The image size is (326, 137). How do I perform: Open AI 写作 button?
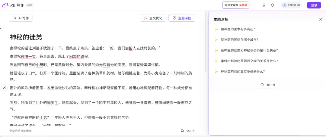pos(21,18)
